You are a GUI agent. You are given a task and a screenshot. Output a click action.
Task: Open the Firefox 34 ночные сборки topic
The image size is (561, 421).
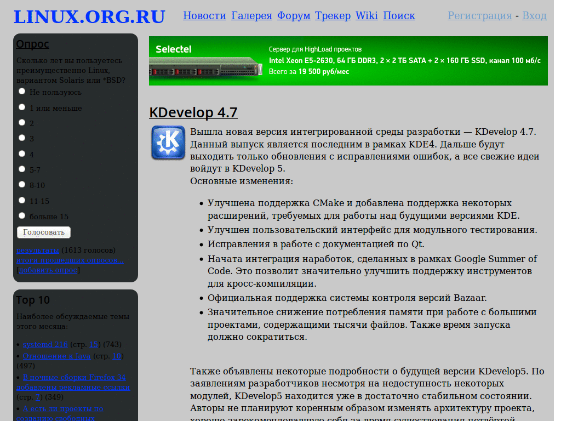click(73, 382)
